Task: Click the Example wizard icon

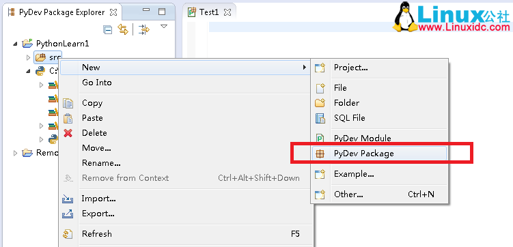Action: (320, 174)
